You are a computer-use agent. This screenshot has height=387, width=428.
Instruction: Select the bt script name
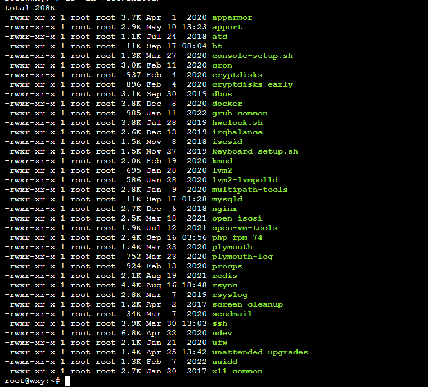click(217, 46)
